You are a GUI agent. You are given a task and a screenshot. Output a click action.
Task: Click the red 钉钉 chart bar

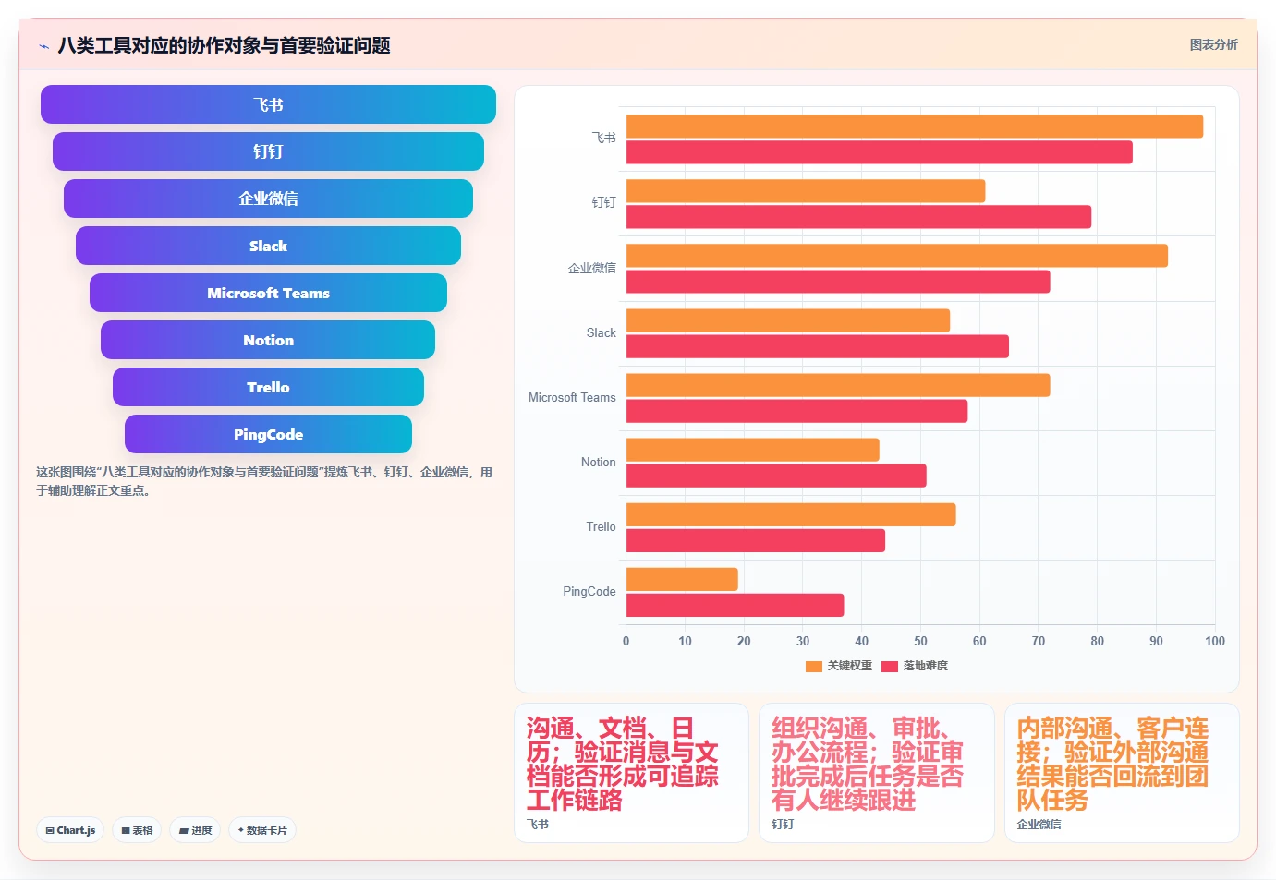859,217
